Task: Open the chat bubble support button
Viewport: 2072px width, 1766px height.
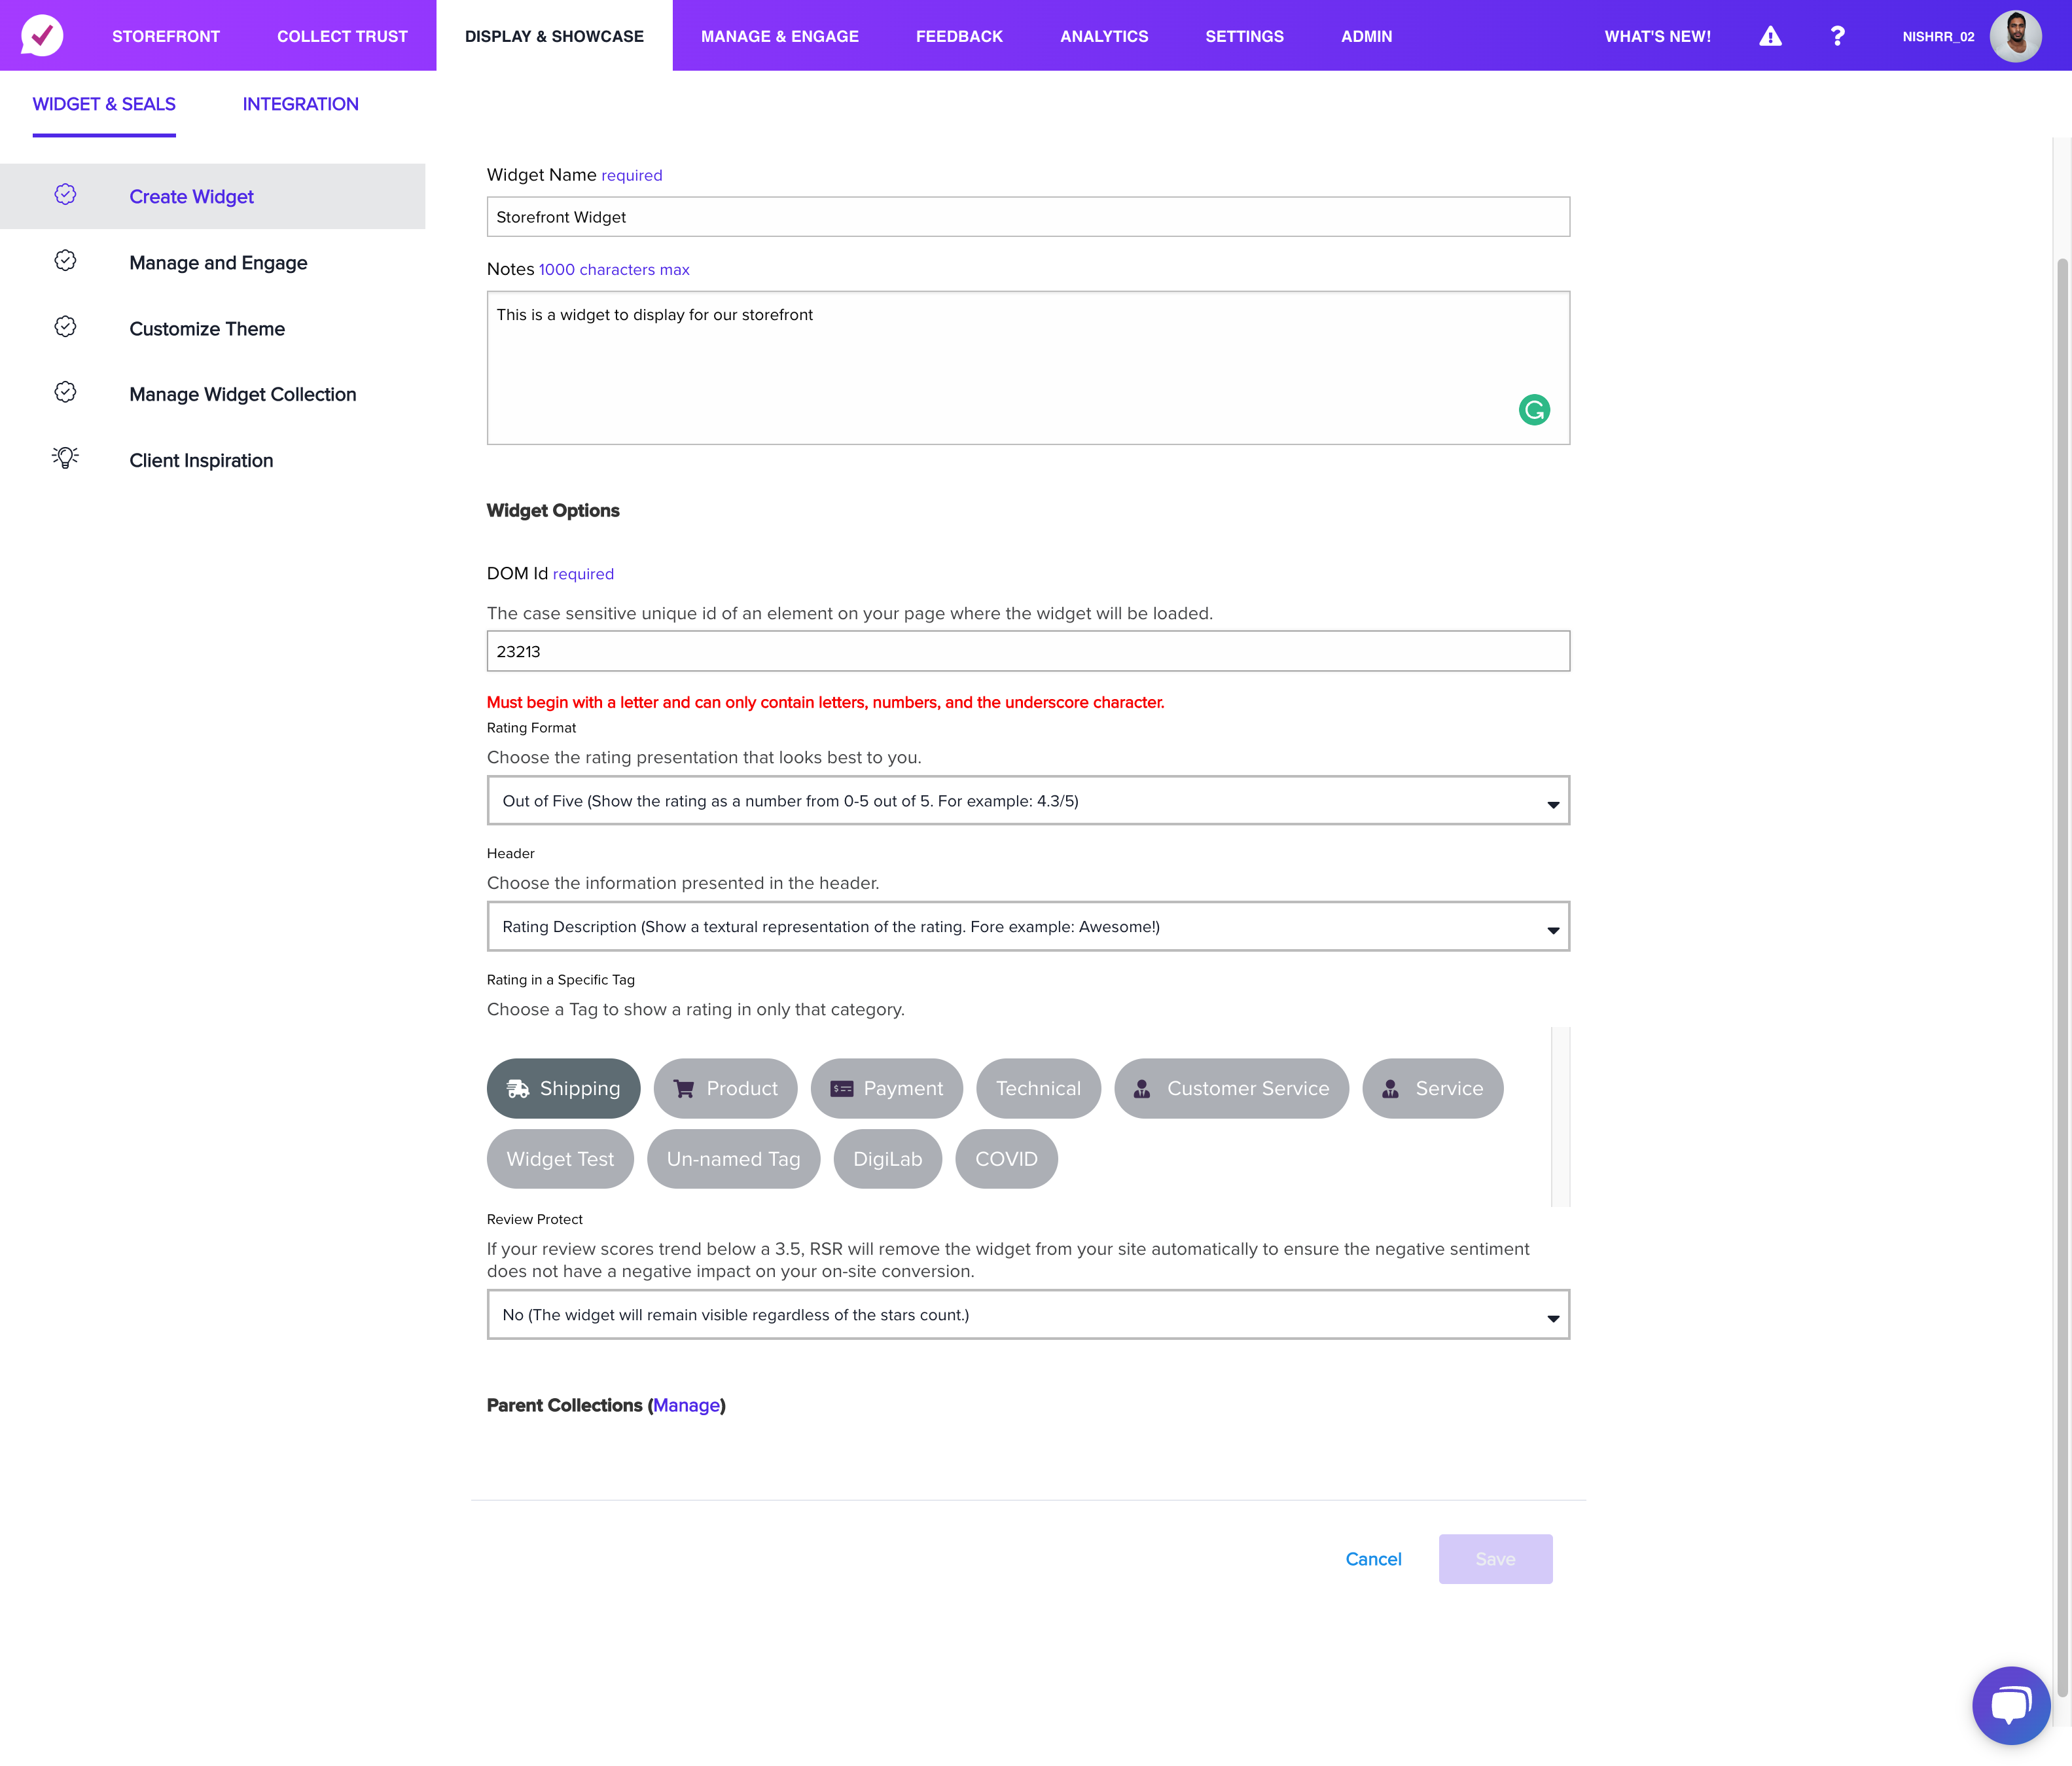Action: pyautogui.click(x=2010, y=1705)
